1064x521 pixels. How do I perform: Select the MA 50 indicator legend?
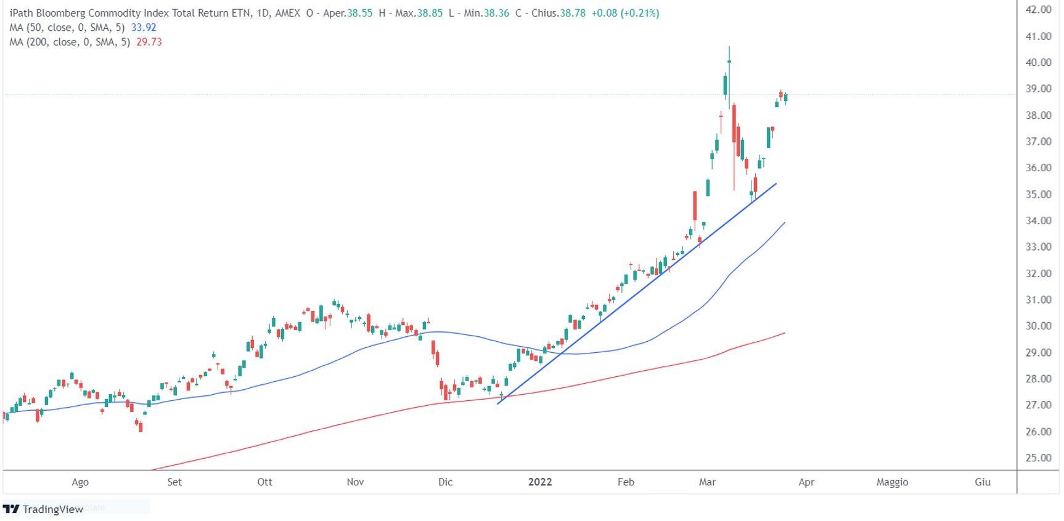pyautogui.click(x=67, y=28)
